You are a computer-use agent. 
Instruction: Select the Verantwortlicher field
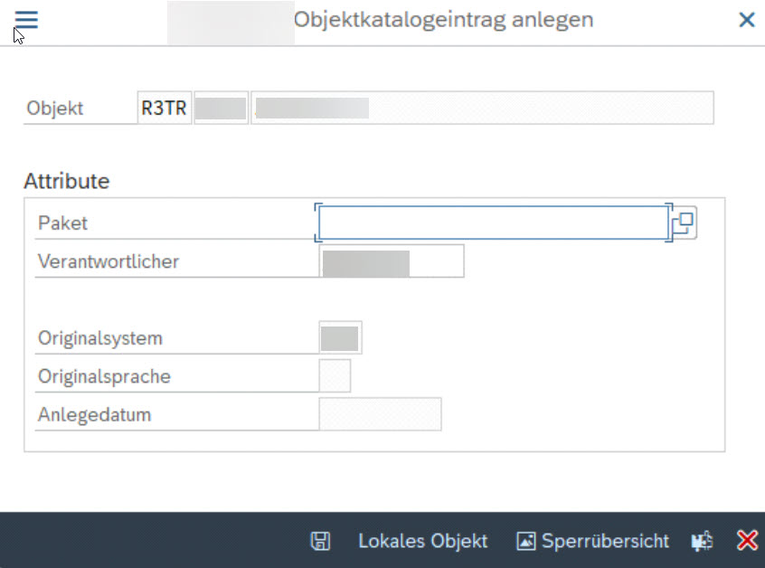[392, 261]
